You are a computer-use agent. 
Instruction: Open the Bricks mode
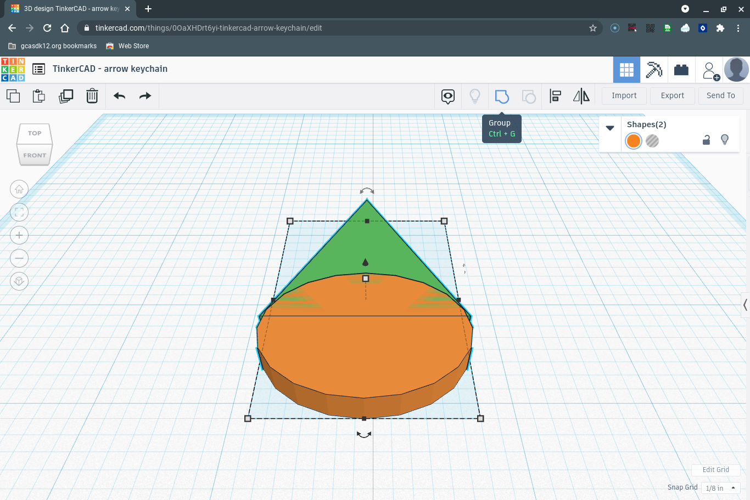pyautogui.click(x=681, y=70)
